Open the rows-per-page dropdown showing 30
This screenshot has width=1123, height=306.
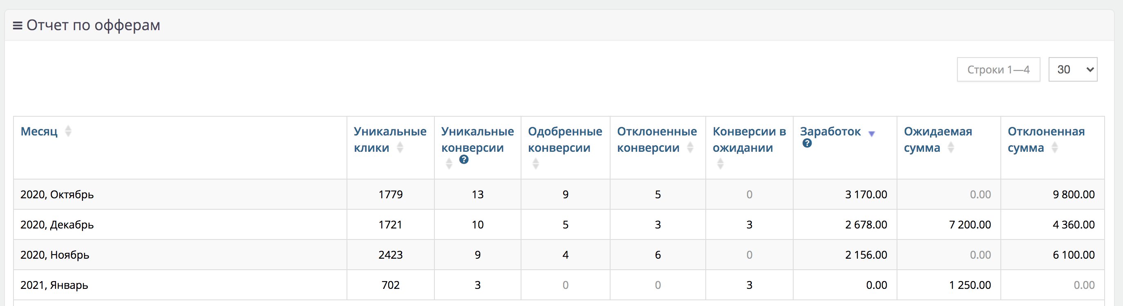[x=1073, y=70]
